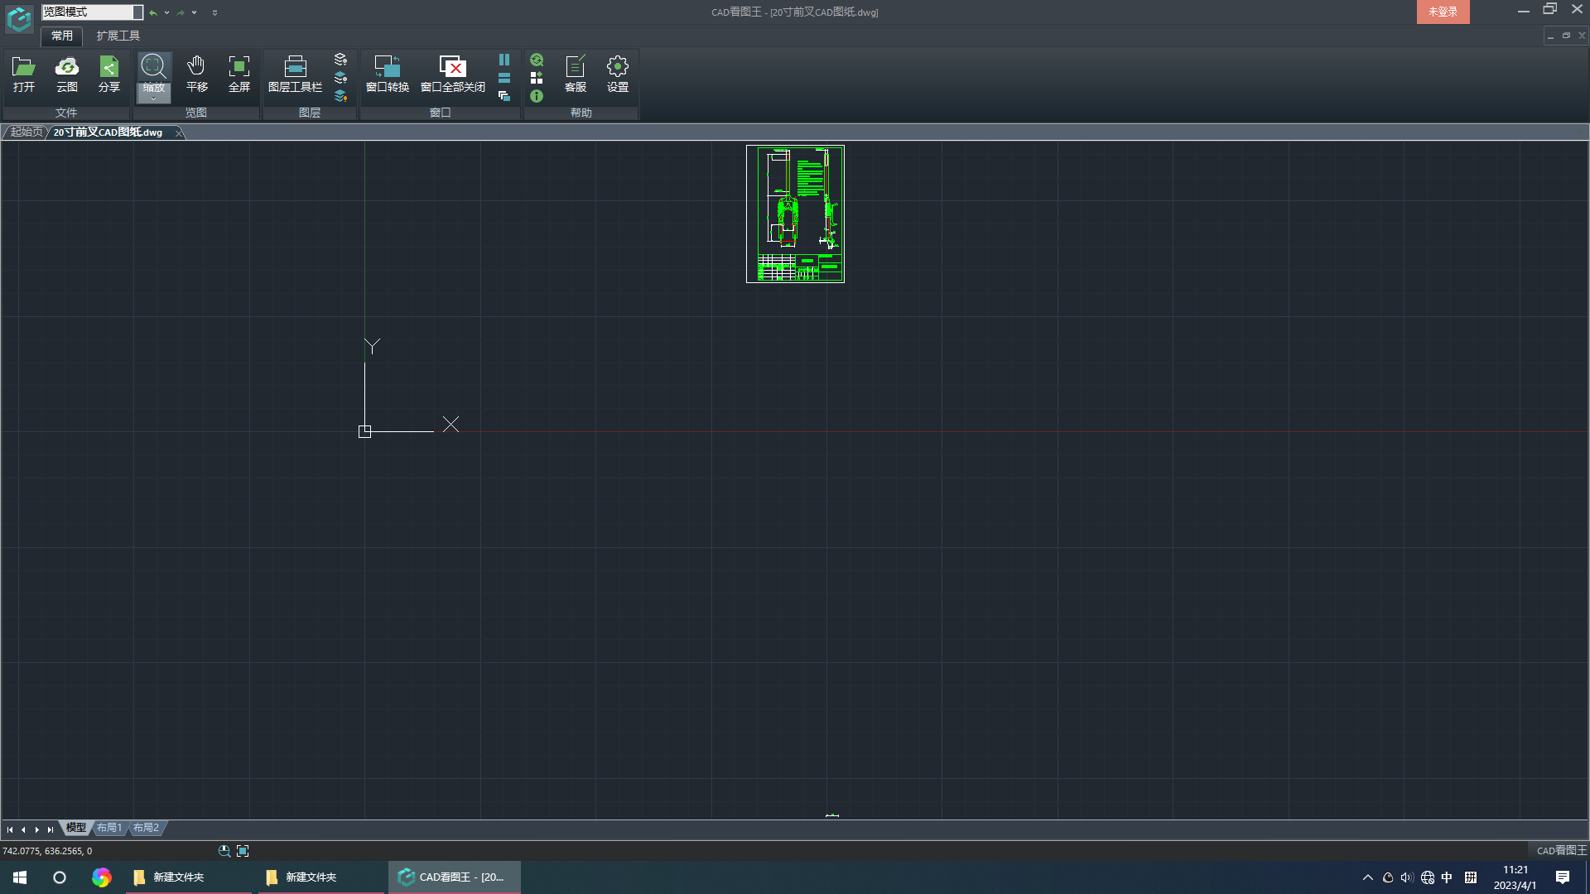Open 客服 customer service panel
The height and width of the screenshot is (894, 1590).
coord(575,73)
